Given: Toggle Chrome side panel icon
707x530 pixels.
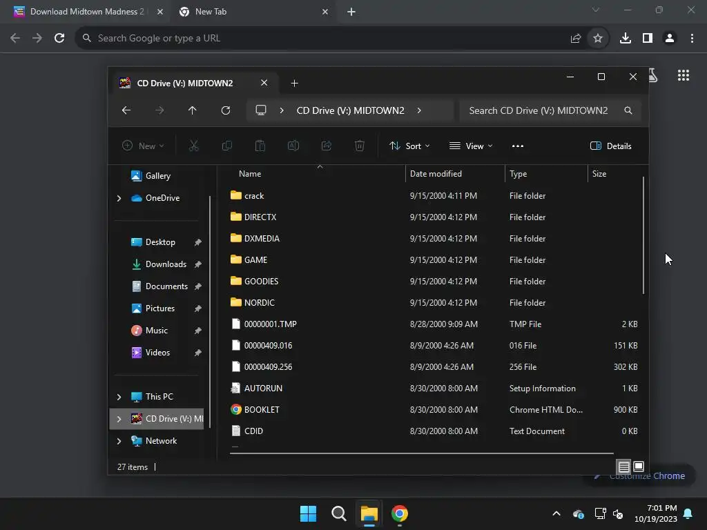Looking at the screenshot, I should pyautogui.click(x=648, y=39).
